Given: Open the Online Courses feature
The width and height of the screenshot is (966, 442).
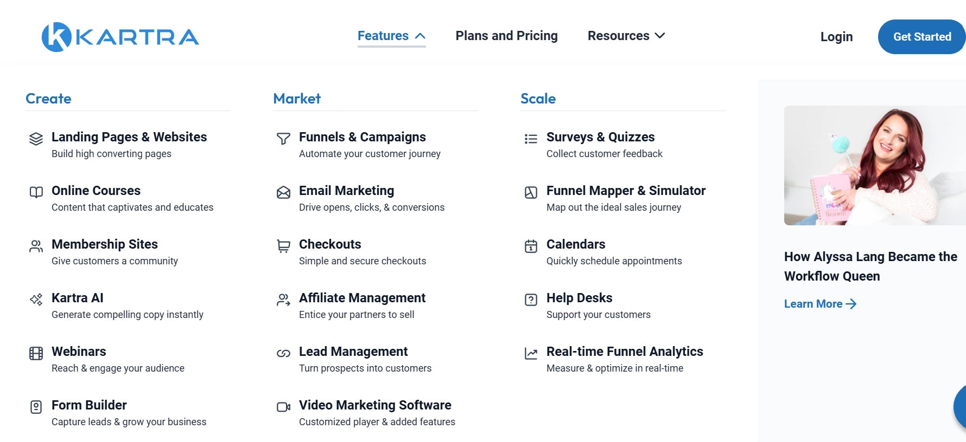Looking at the screenshot, I should tap(96, 191).
